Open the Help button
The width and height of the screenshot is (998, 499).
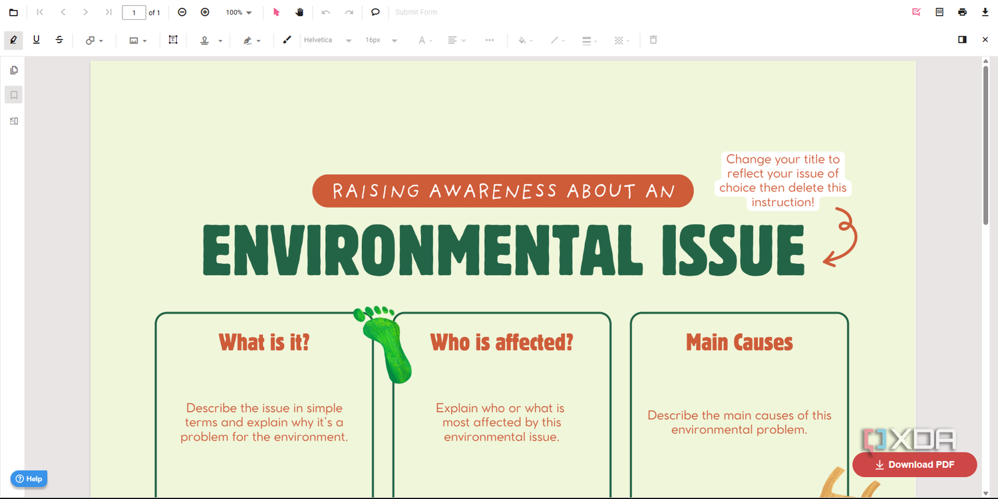point(29,478)
